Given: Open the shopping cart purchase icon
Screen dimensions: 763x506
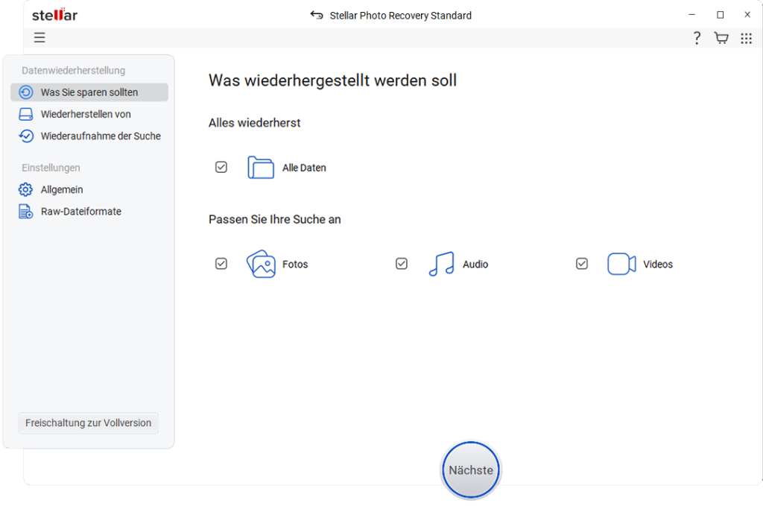Looking at the screenshot, I should (x=721, y=38).
